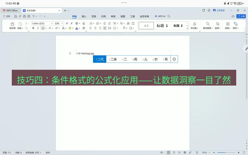The width and height of the screenshot is (248, 155).
Task: Click the fullscreen icon in status bar
Action: pyautogui.click(x=244, y=153)
